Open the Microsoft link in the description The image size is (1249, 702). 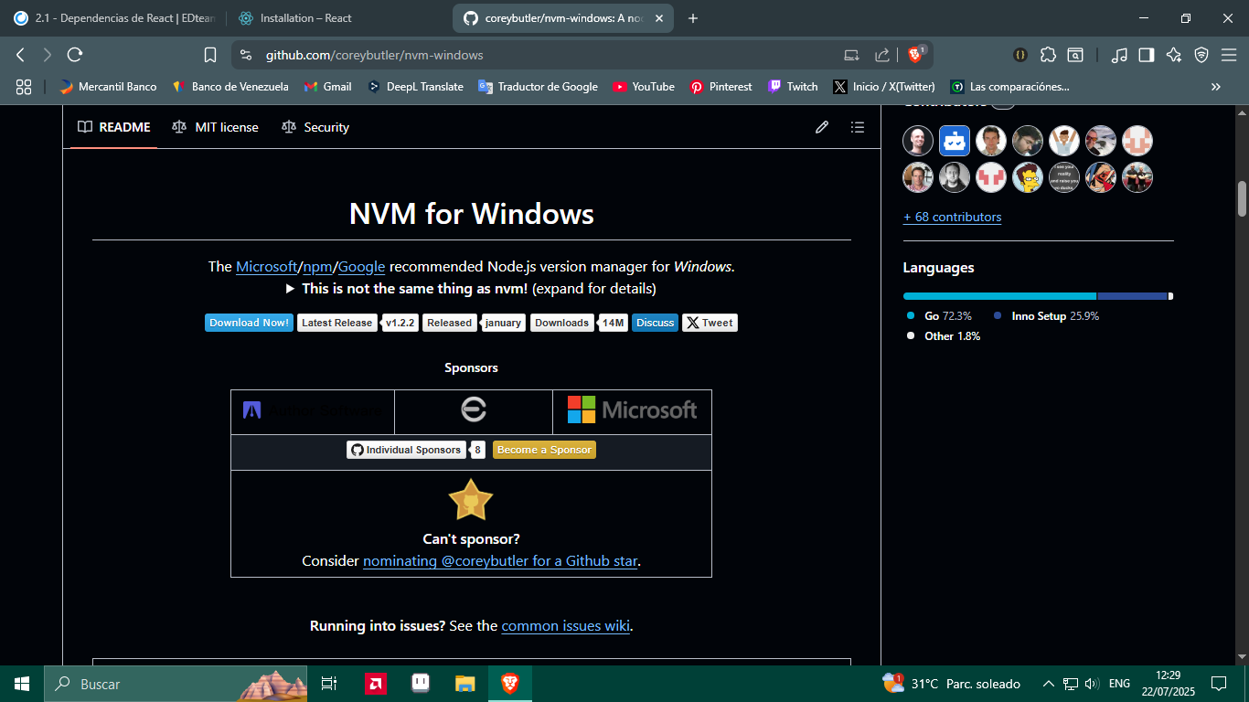267,267
